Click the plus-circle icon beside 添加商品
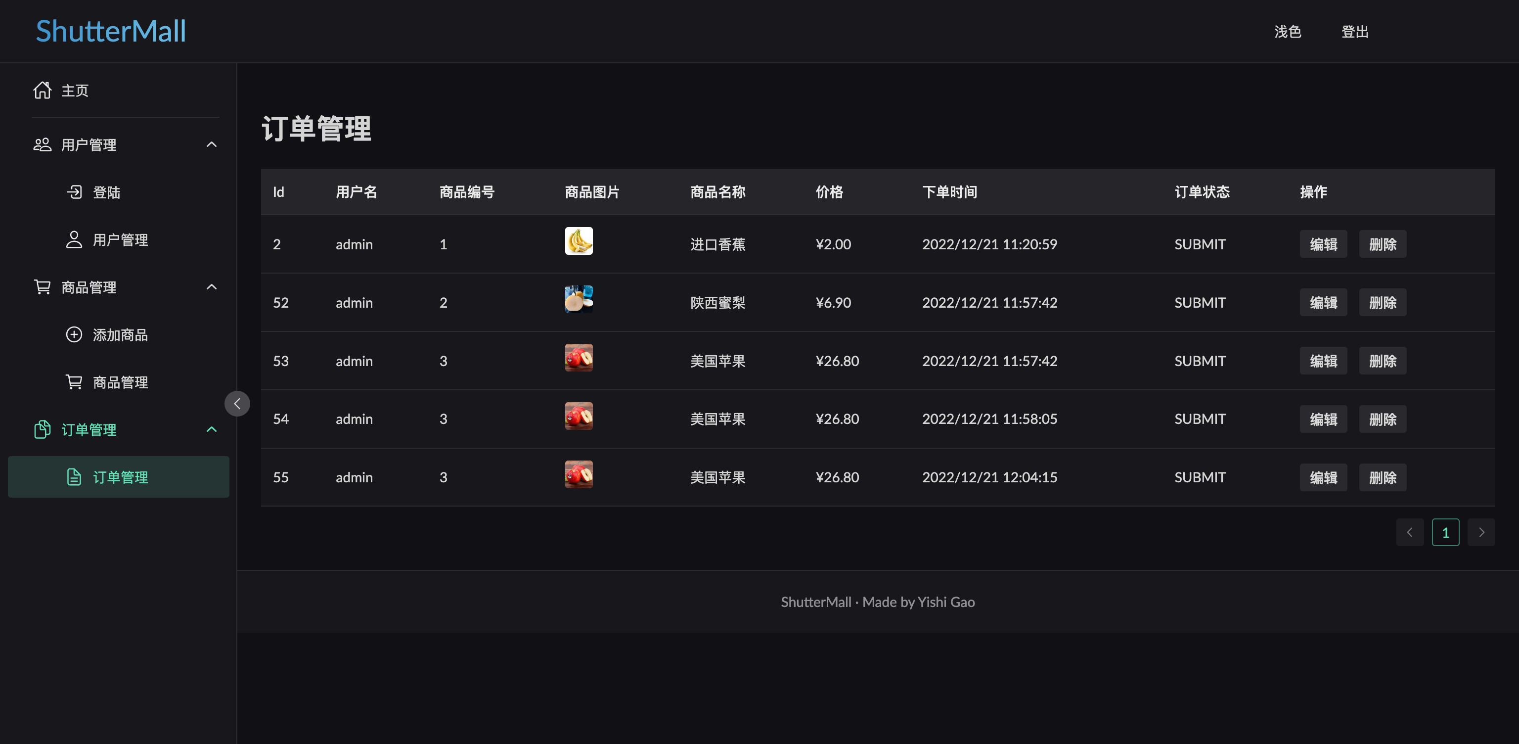 pyautogui.click(x=74, y=334)
